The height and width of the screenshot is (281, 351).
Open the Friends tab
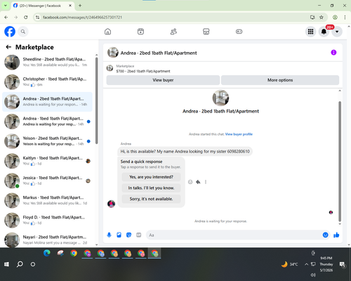click(173, 32)
